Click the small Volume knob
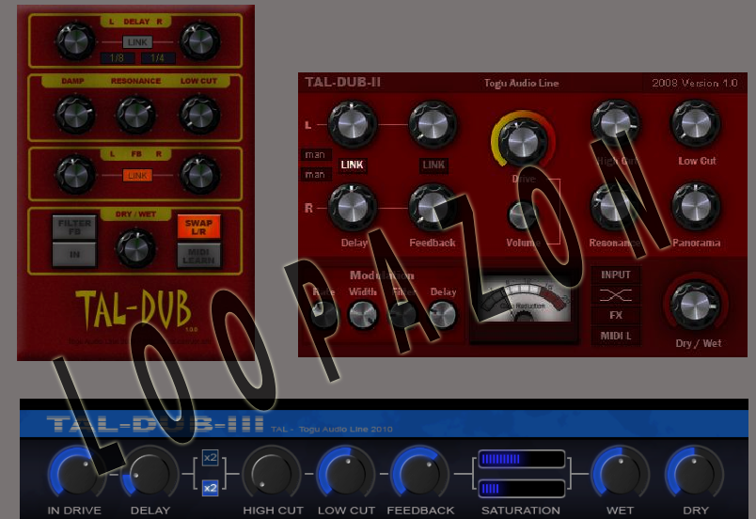 click(x=523, y=214)
